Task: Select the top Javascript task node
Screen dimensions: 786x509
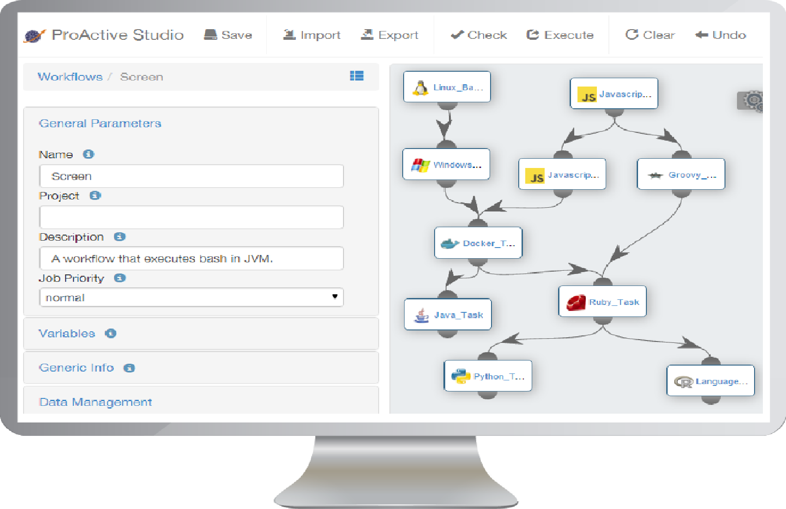Action: [614, 93]
